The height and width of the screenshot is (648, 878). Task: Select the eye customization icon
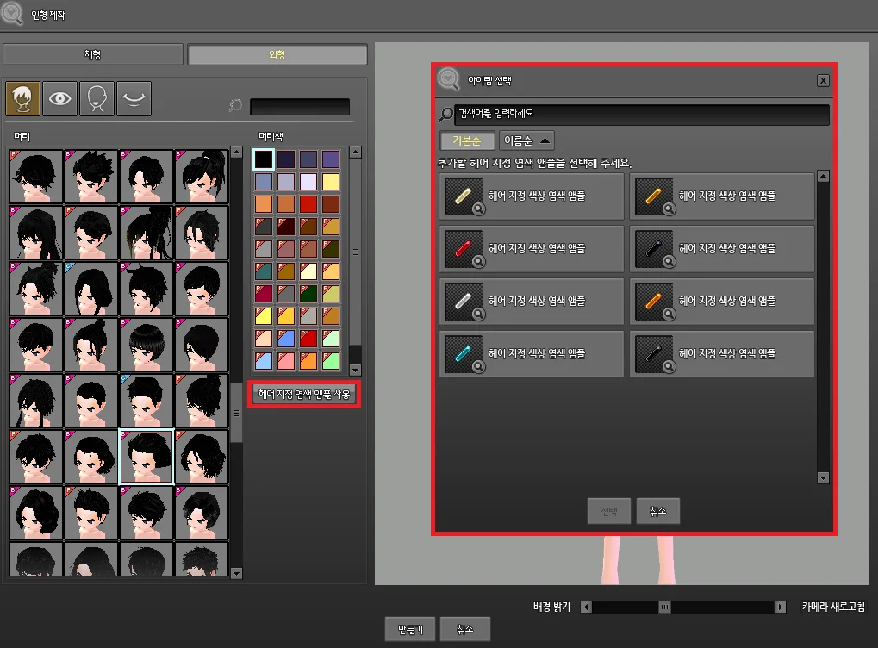pyautogui.click(x=59, y=97)
